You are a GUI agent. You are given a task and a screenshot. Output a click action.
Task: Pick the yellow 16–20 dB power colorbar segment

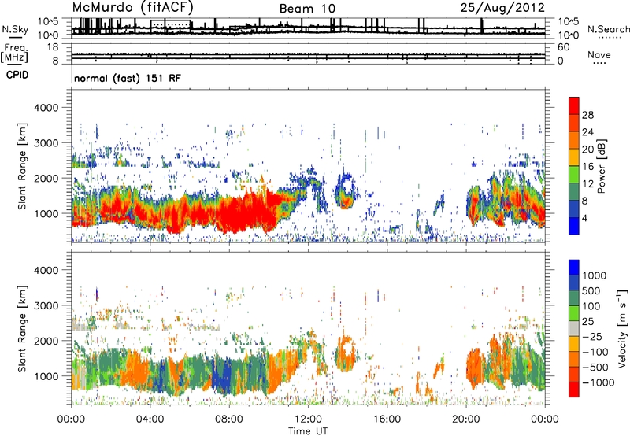tap(574, 157)
